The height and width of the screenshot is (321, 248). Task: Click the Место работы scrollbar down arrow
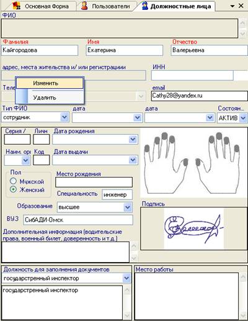click(244, 316)
